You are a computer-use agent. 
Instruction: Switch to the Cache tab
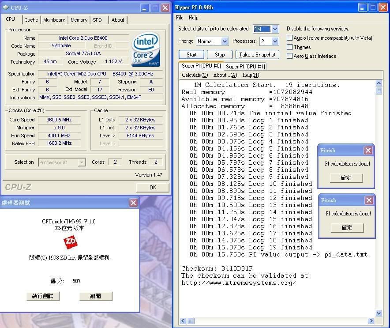(31, 20)
